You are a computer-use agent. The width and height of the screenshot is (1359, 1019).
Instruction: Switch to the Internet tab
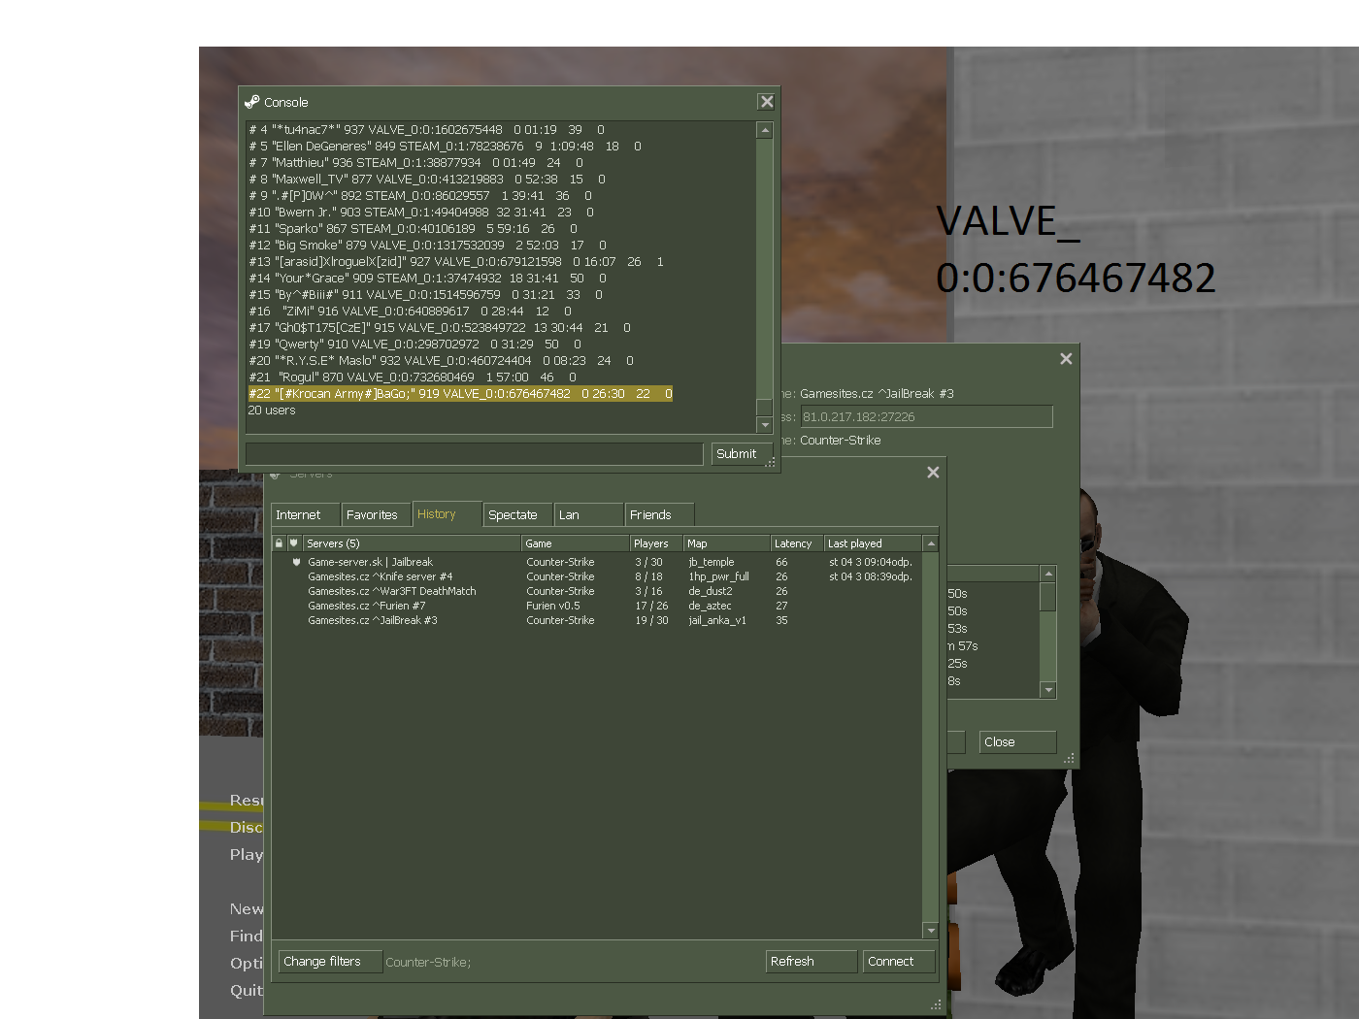[299, 515]
